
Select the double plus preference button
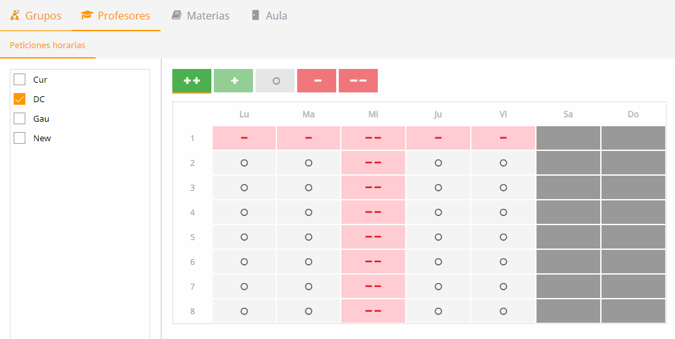[x=192, y=81]
